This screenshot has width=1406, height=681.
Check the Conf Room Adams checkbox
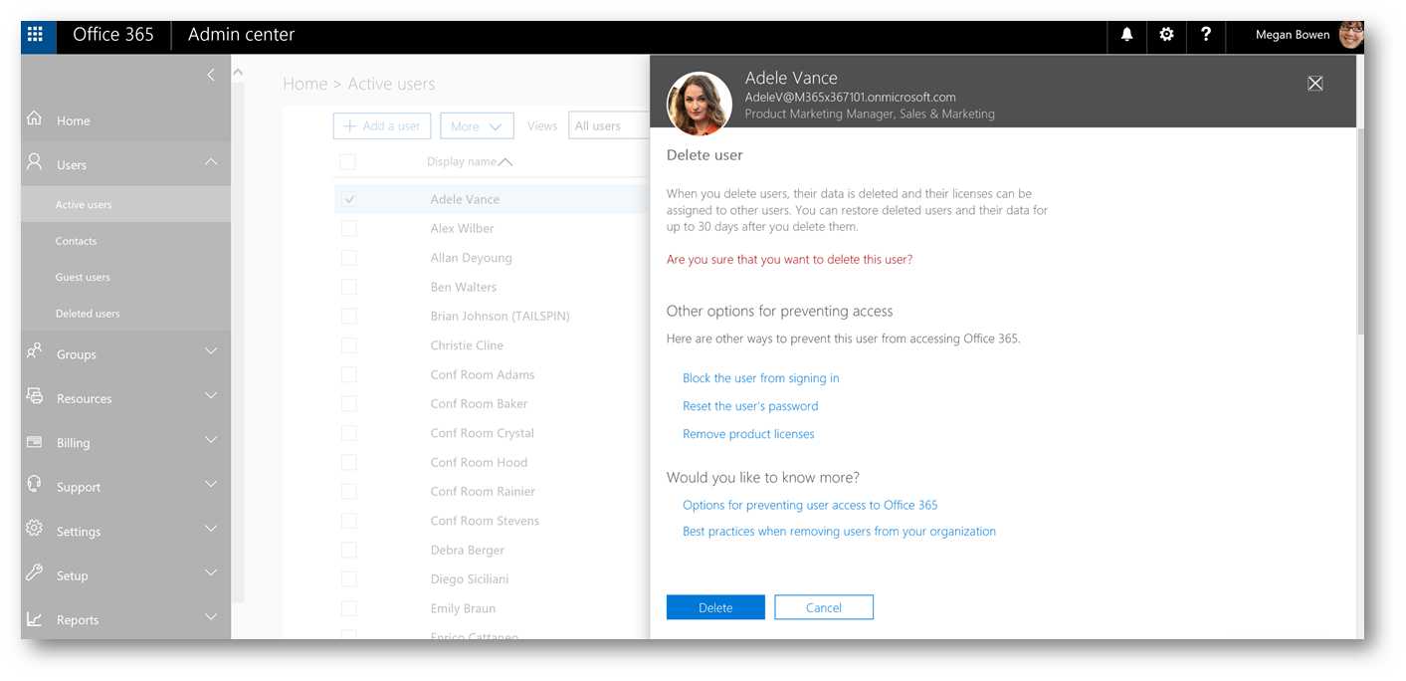(x=348, y=374)
